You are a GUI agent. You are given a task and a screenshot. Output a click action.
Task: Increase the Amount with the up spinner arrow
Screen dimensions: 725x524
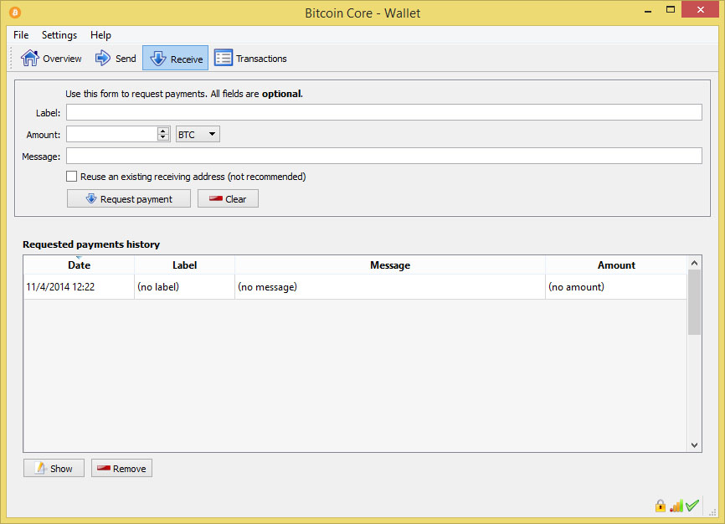[162, 131]
